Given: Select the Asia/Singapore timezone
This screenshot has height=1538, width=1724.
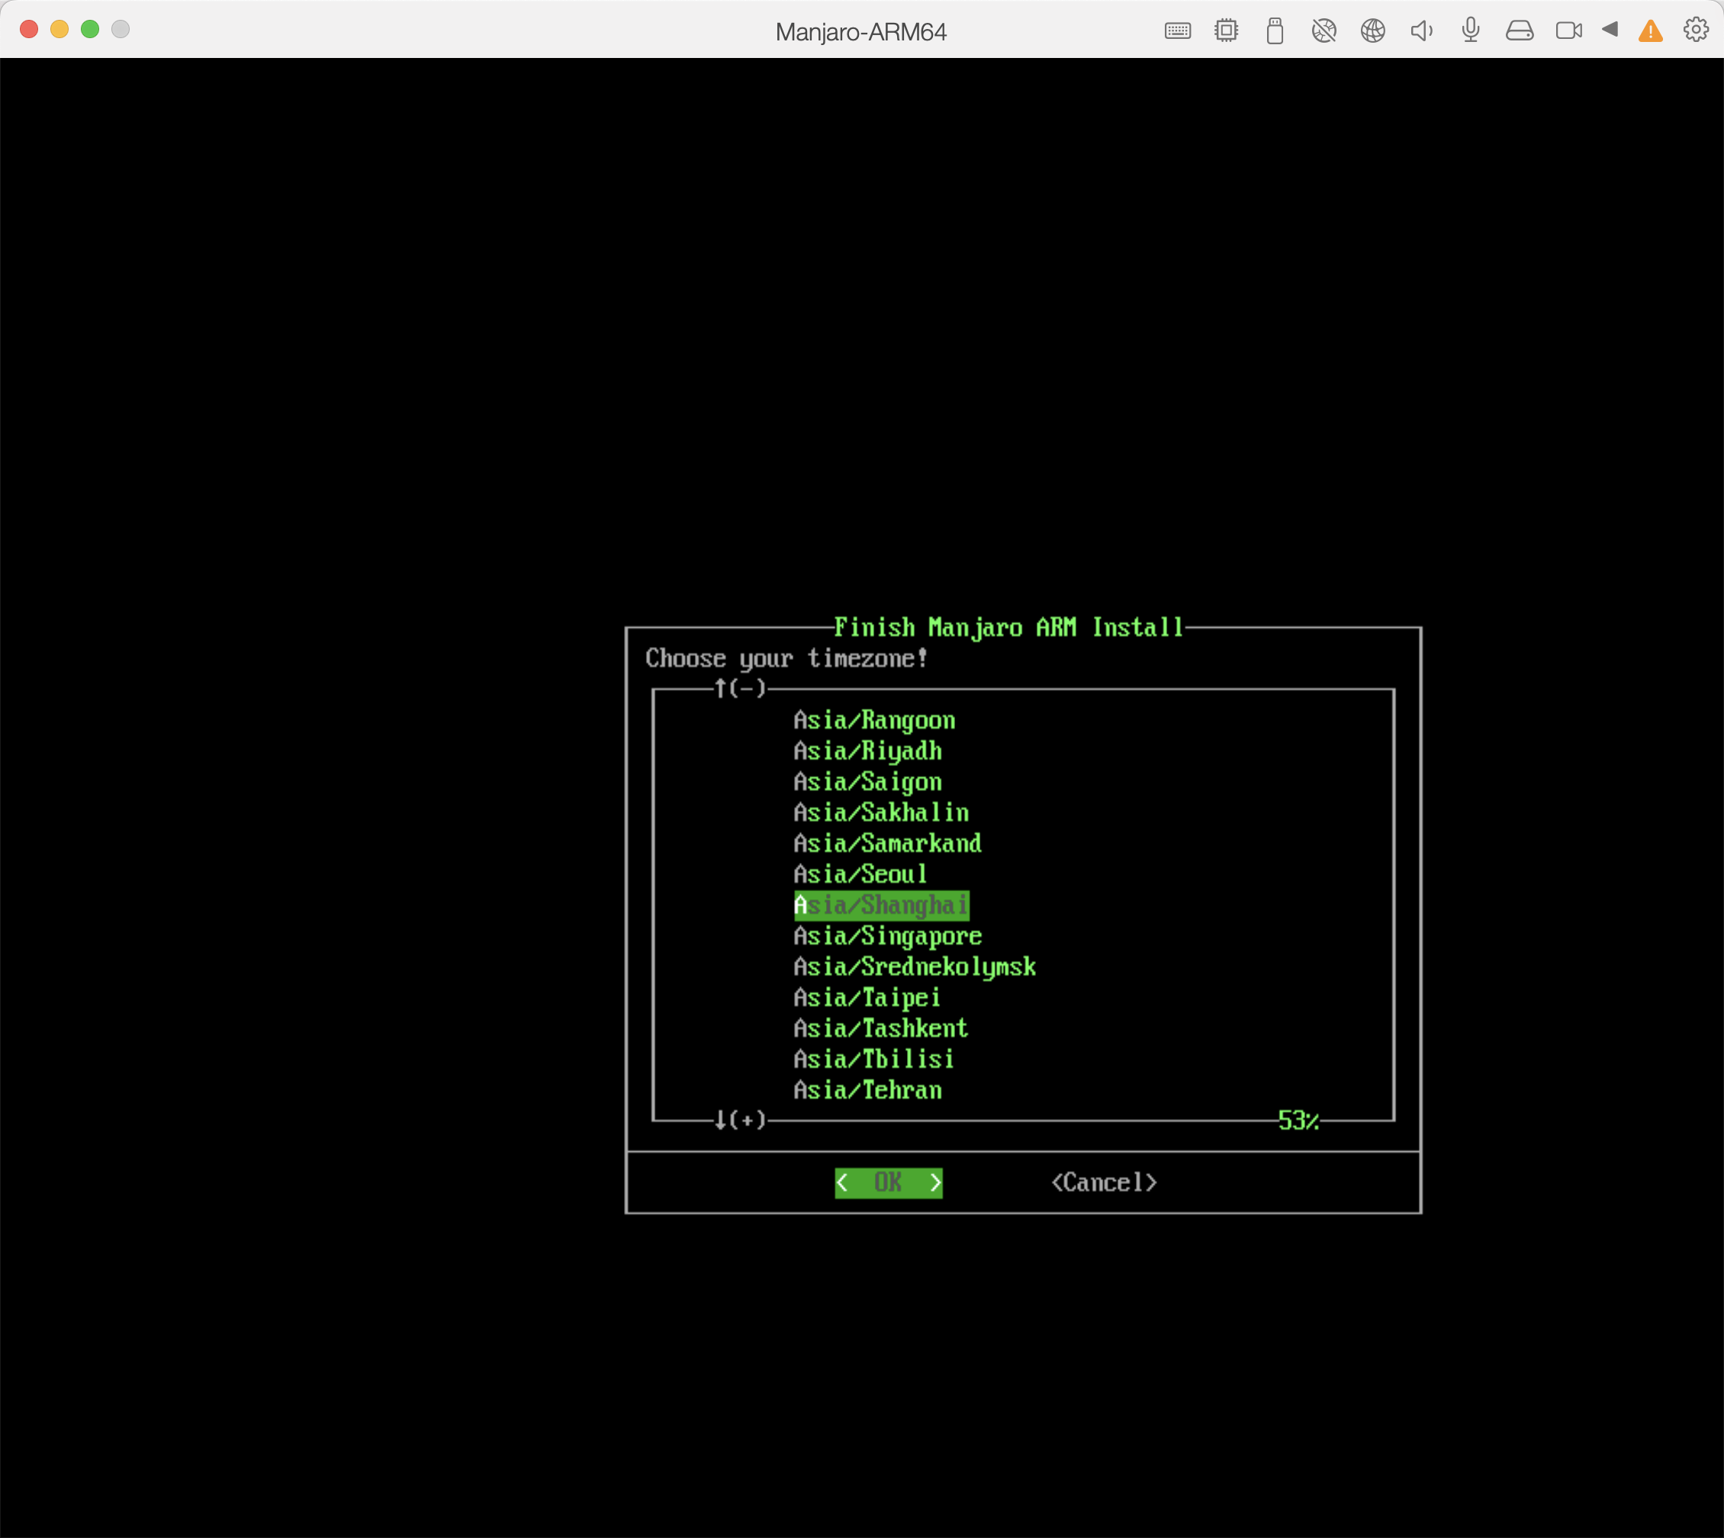Looking at the screenshot, I should 888,936.
